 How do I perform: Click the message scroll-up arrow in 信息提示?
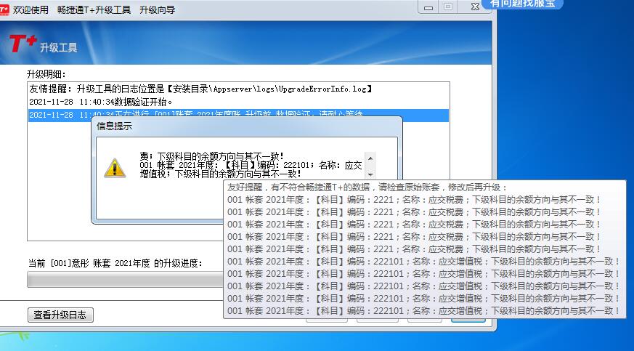(370, 158)
